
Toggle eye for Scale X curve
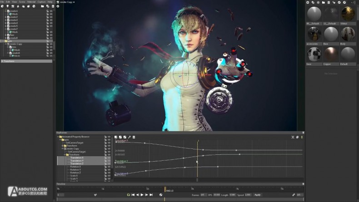click(109, 176)
